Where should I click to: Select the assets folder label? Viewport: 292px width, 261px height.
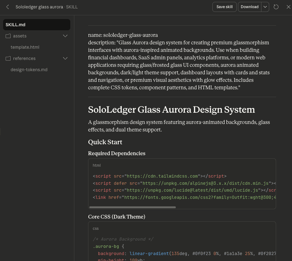click(20, 36)
